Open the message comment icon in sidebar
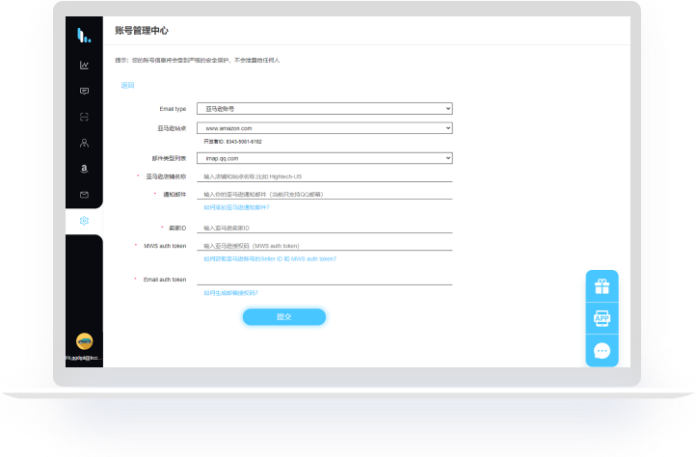 tap(84, 91)
